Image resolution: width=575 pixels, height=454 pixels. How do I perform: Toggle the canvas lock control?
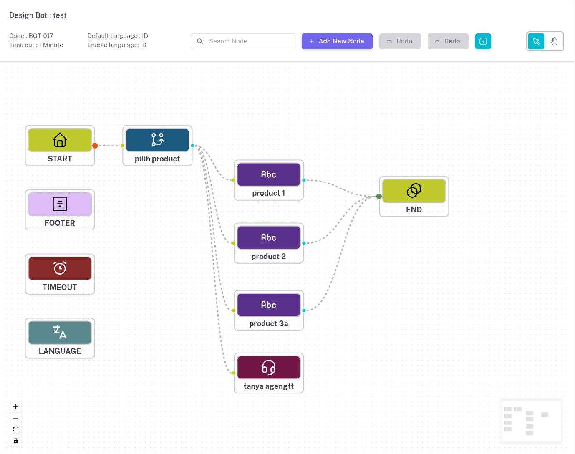click(16, 441)
